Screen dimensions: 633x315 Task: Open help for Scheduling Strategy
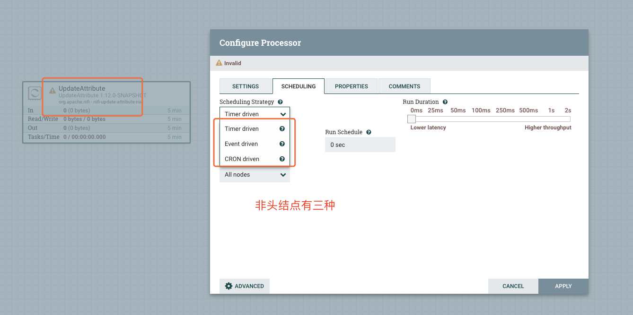tap(280, 102)
